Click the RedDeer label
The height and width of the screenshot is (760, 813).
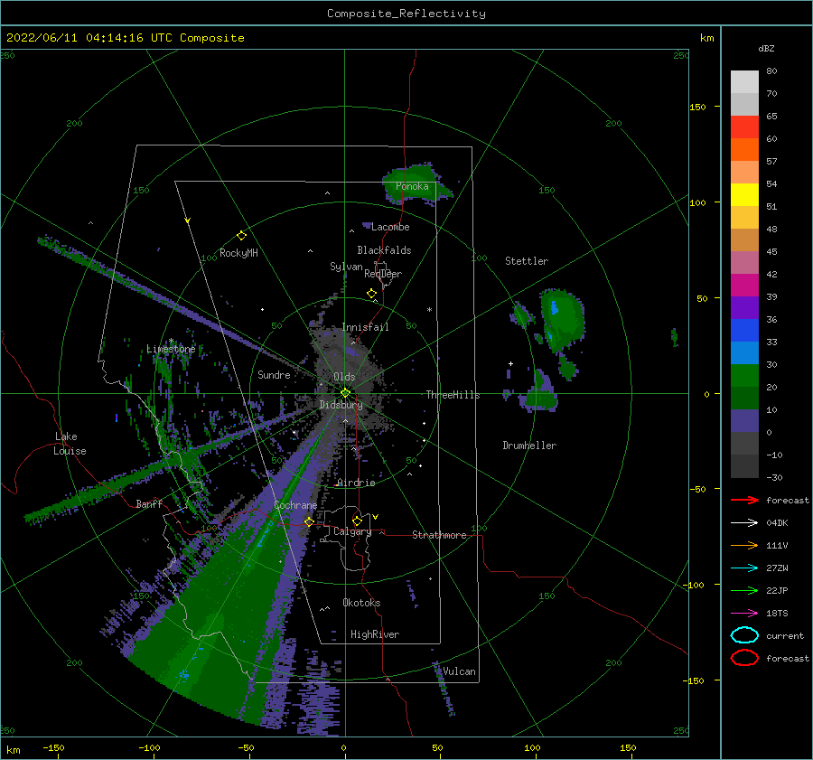coord(383,274)
